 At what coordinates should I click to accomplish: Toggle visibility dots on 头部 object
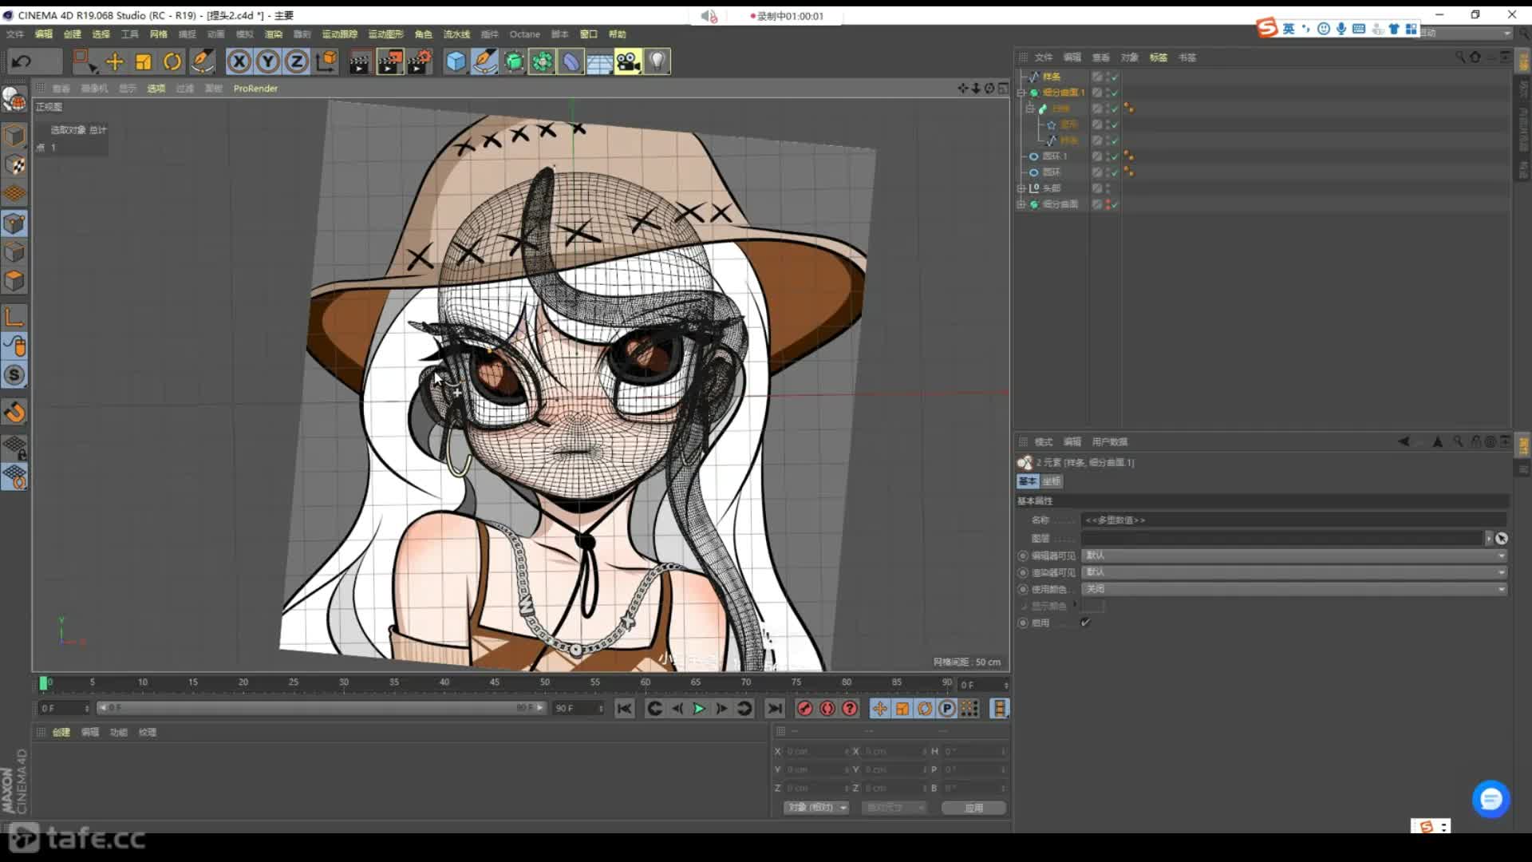[1108, 188]
